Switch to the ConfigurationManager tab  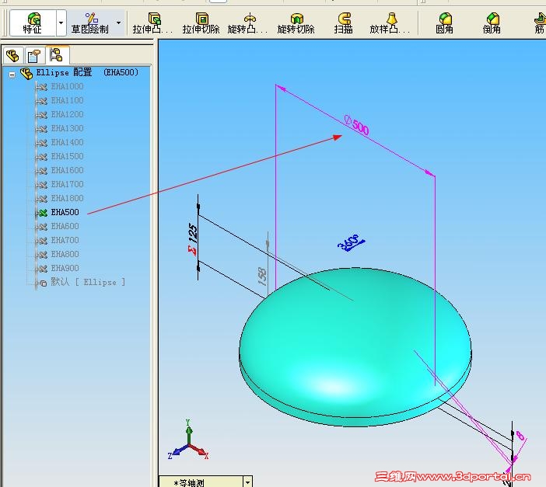(57, 55)
